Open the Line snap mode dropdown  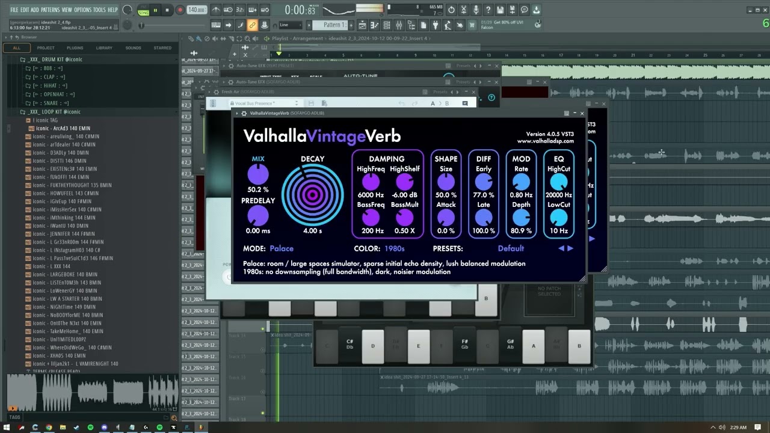click(x=290, y=25)
